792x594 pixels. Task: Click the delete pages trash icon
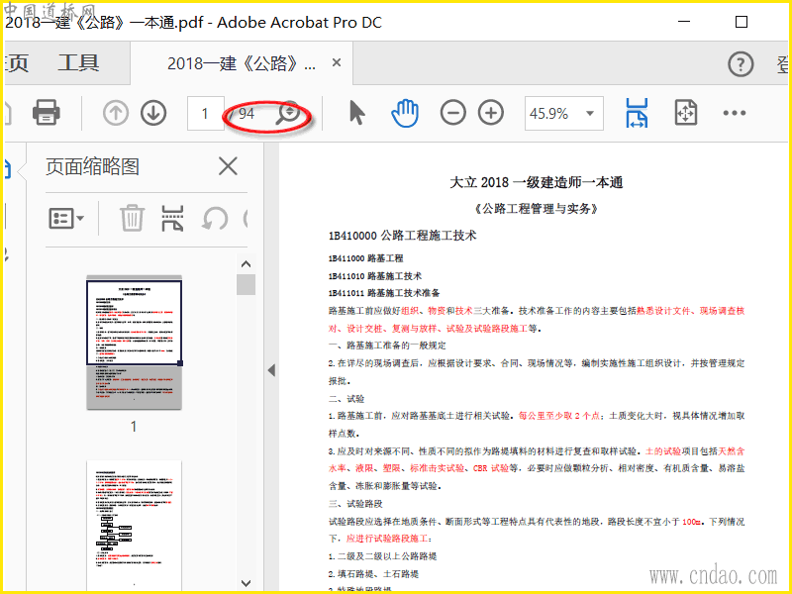tap(132, 218)
